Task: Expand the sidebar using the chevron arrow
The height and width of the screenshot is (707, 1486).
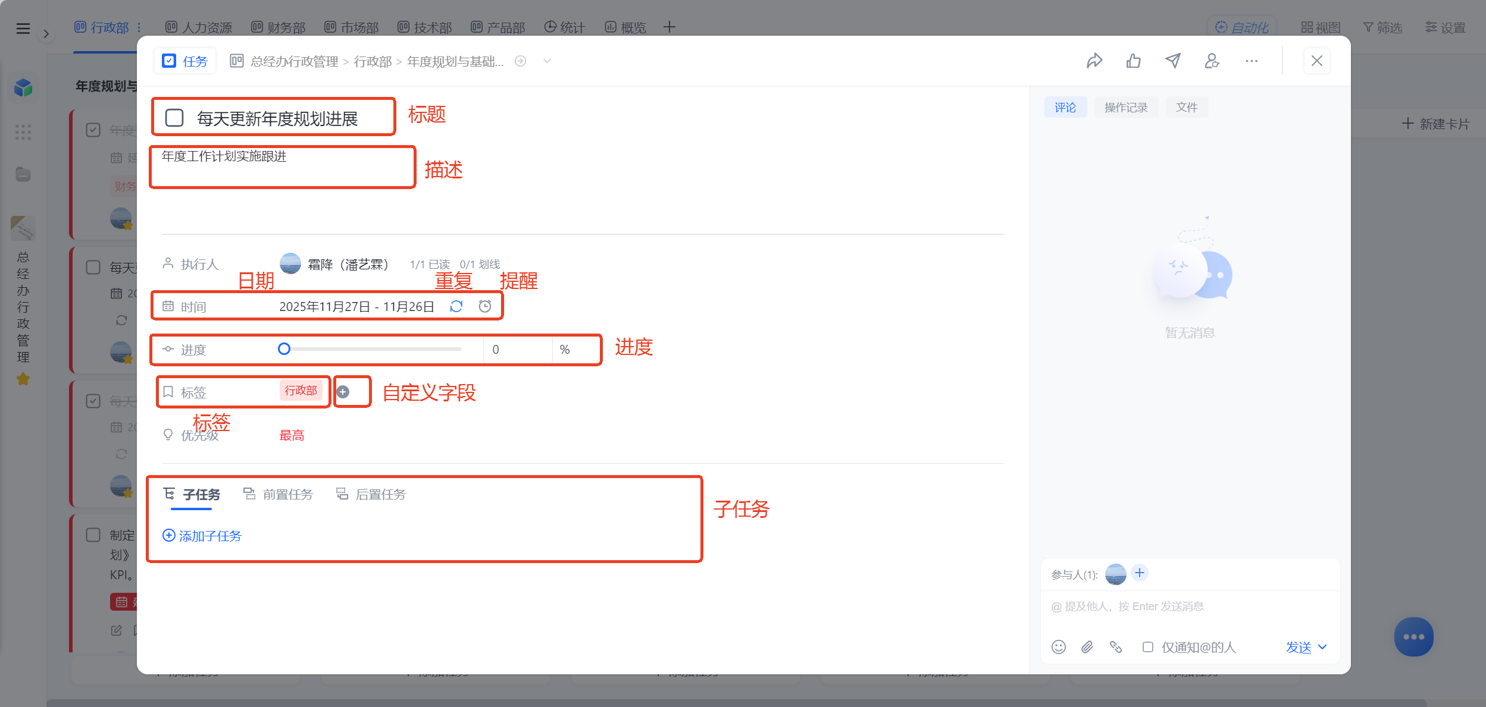Action: pyautogui.click(x=46, y=34)
